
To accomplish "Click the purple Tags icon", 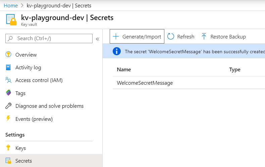I will click(x=9, y=93).
